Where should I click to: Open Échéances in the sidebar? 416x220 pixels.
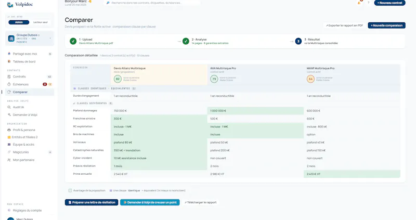(x=30, y=84)
